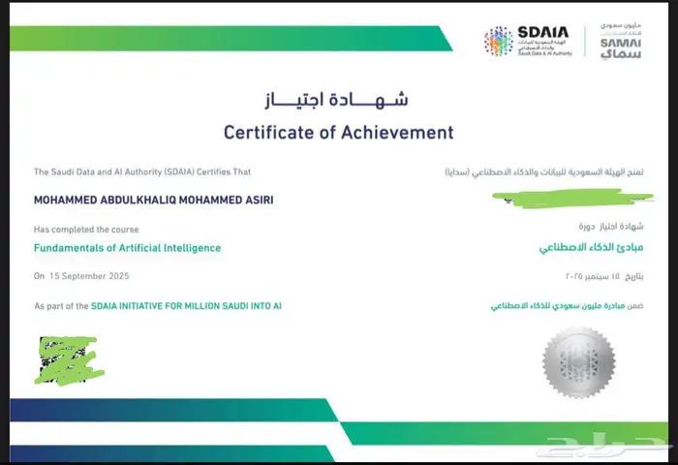Click the colorful SDAIA dotted logo emblem
Viewport: 678px width, 465px height.
pos(499,42)
